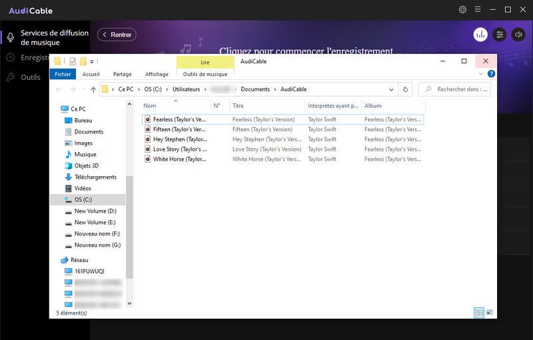Open AudiCable settings gear icon
The width and height of the screenshot is (533, 340).
coord(463,10)
